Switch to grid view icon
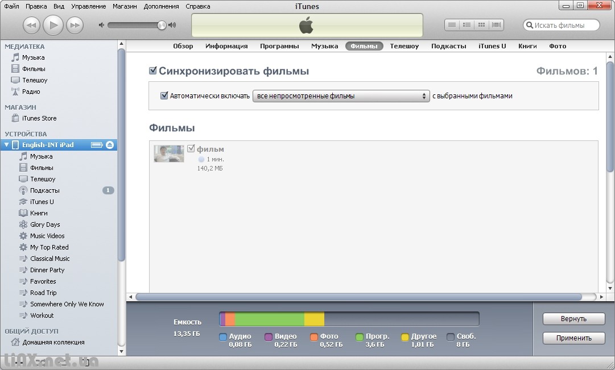 point(481,25)
